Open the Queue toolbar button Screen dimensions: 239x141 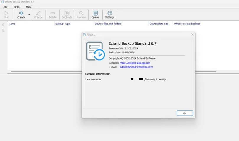coord(95,15)
